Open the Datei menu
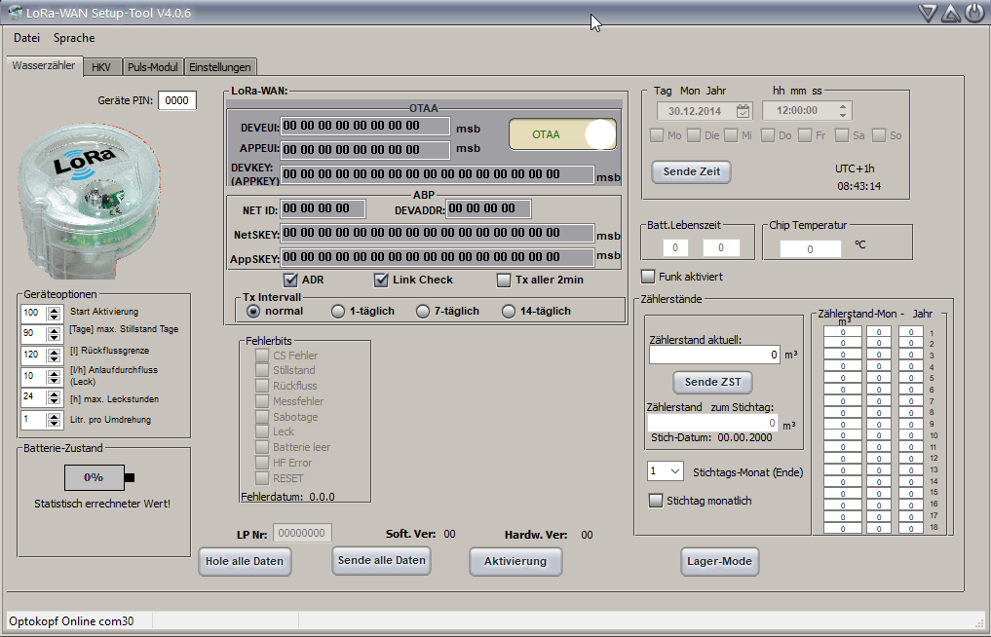This screenshot has height=637, width=991. point(26,38)
